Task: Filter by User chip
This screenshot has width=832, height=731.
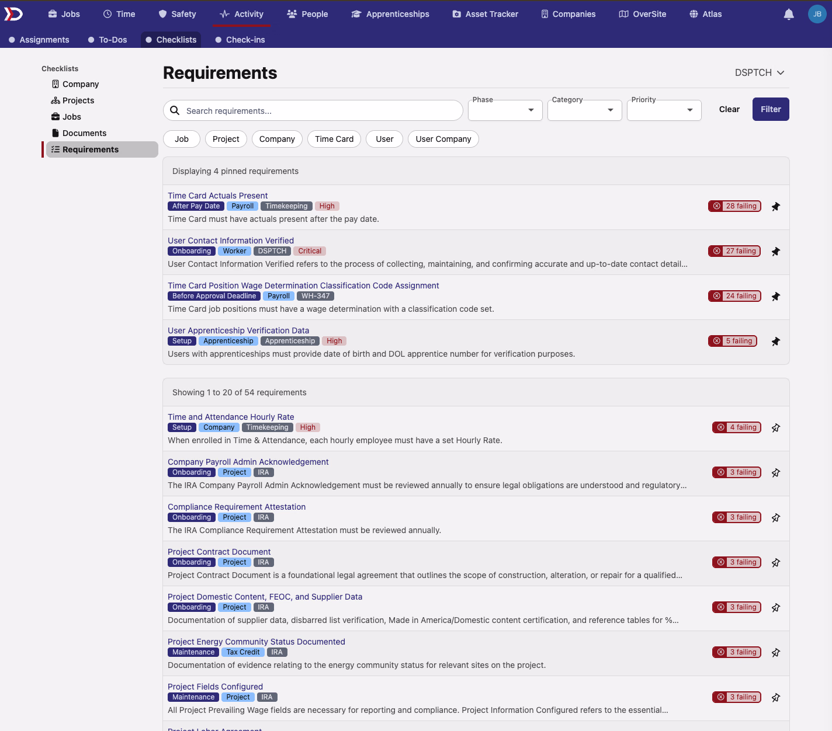Action: coord(384,139)
